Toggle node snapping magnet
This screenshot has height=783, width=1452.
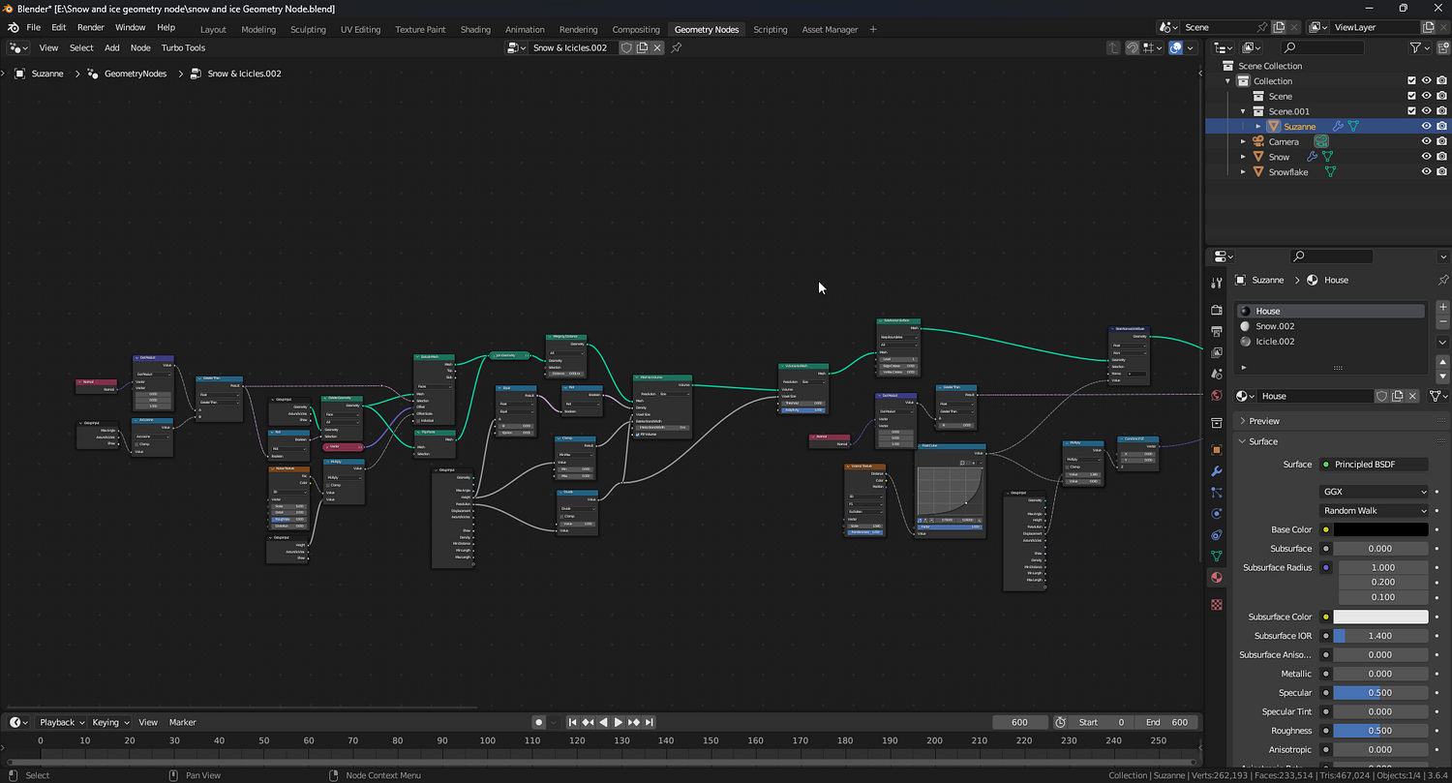[x=1132, y=47]
